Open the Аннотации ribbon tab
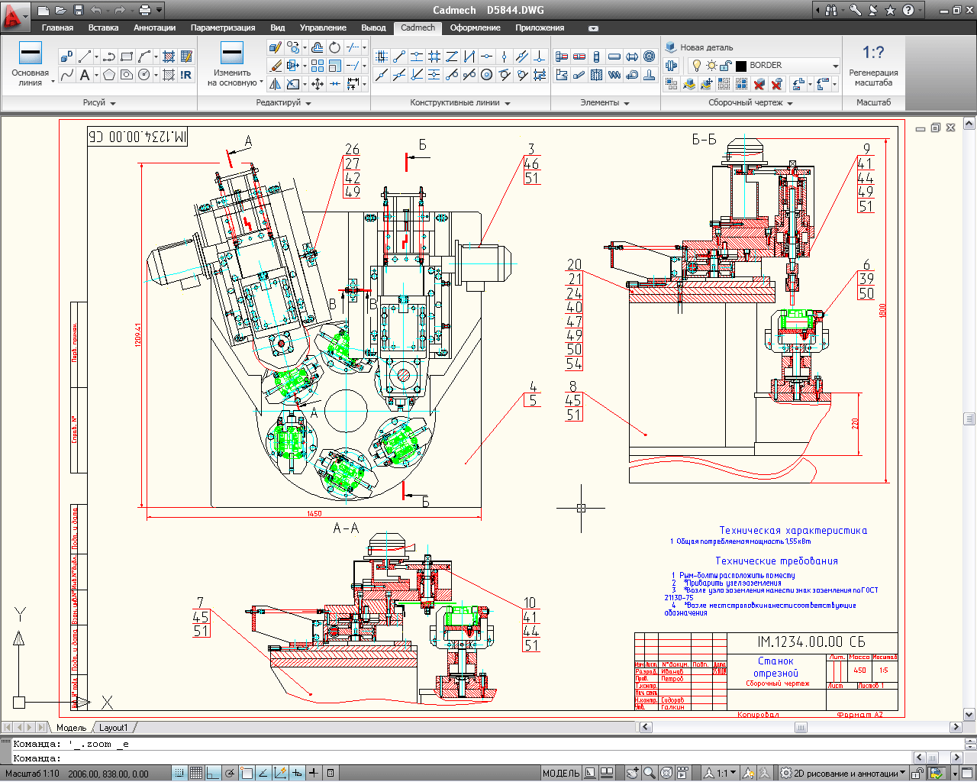The image size is (977, 782). pyautogui.click(x=154, y=27)
